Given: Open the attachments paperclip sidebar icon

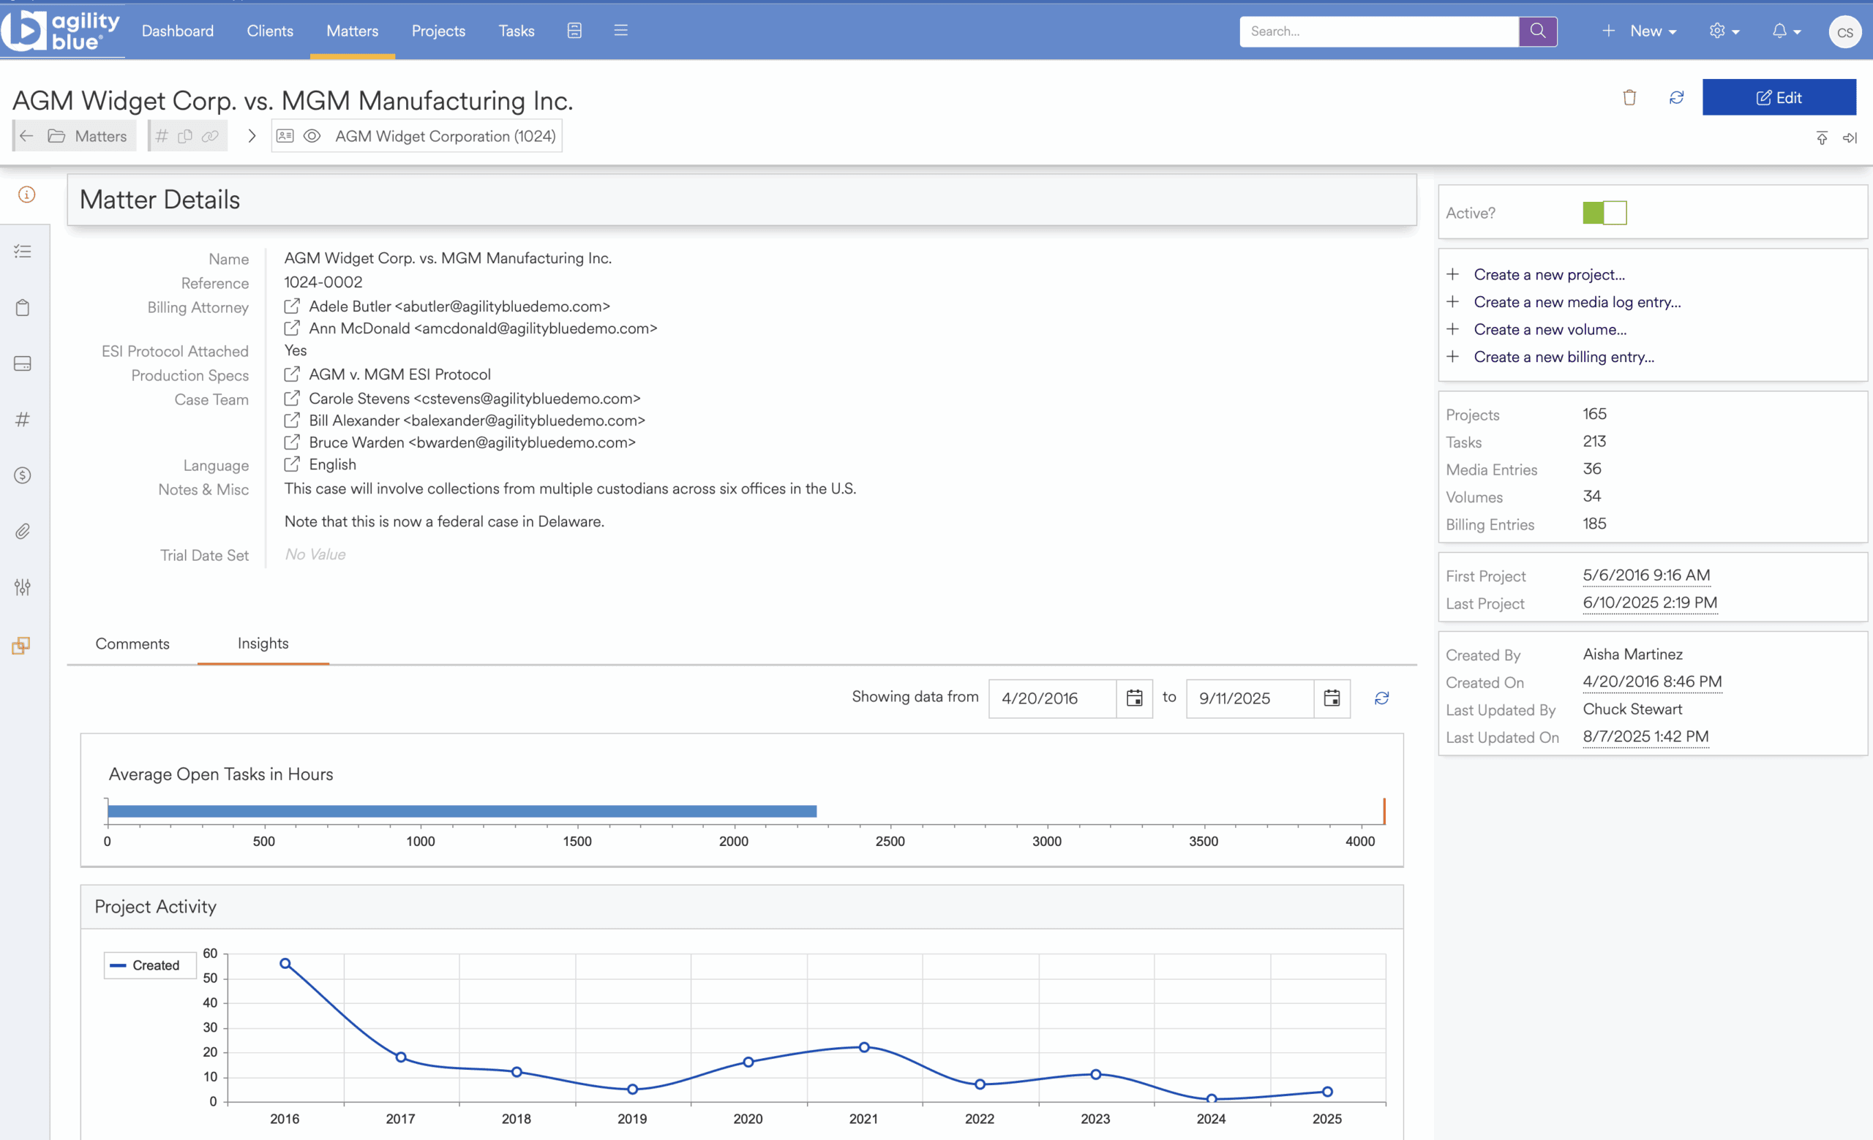Looking at the screenshot, I should (x=23, y=531).
